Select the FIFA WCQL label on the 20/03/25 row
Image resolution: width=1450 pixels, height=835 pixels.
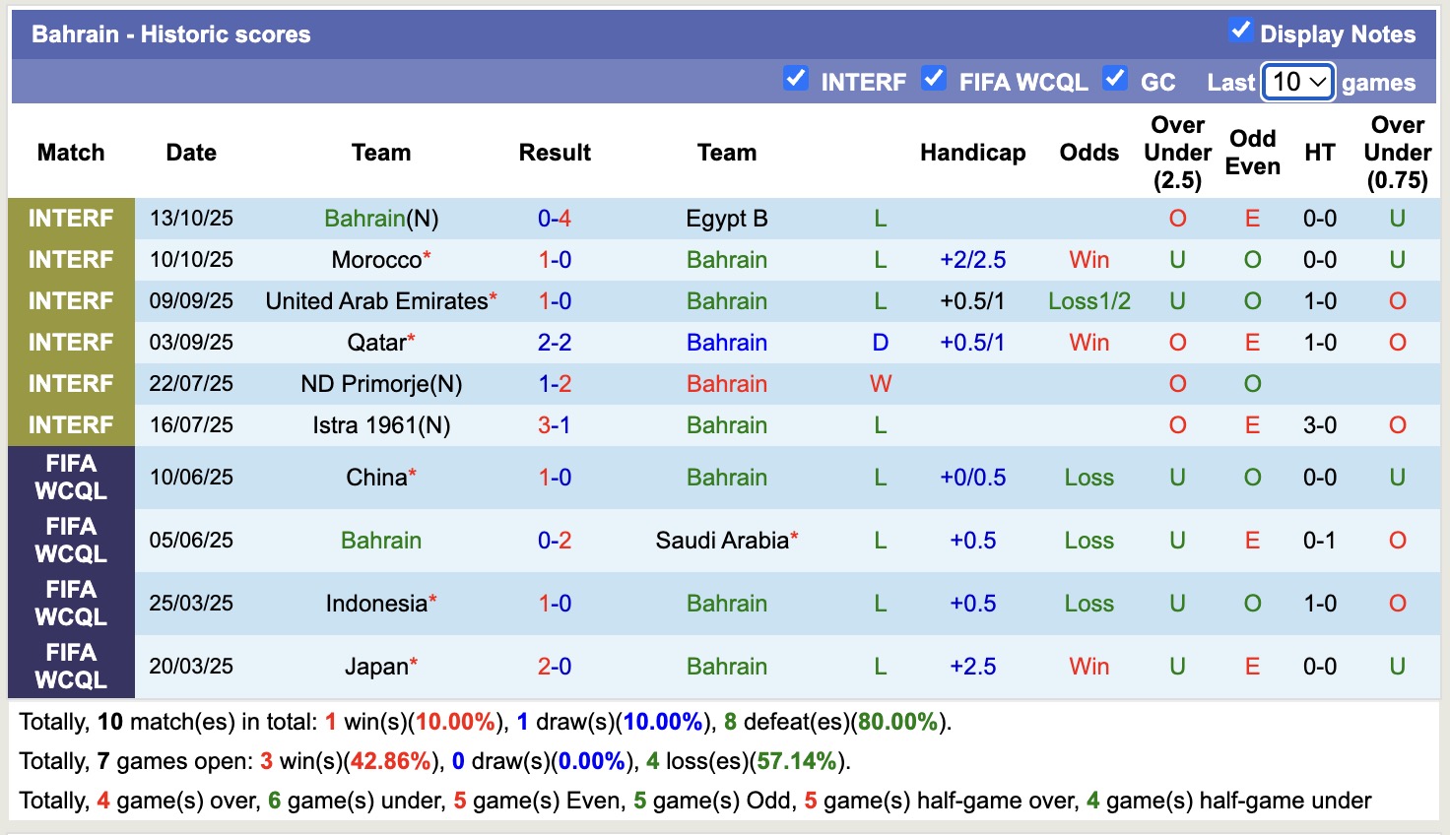click(70, 666)
